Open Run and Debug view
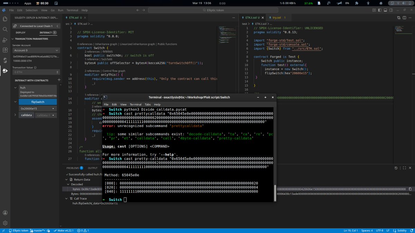Viewport: 415px width, 233px height. click(5, 40)
